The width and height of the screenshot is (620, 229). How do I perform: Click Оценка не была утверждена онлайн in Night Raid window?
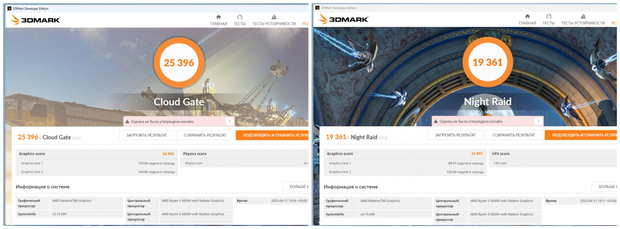point(471,121)
